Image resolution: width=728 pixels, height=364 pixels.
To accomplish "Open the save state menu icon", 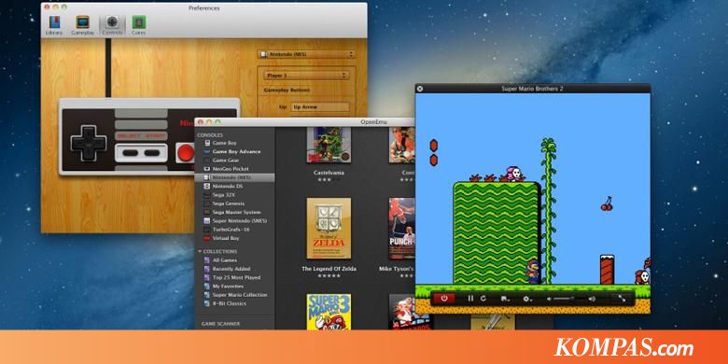I will pos(505,299).
